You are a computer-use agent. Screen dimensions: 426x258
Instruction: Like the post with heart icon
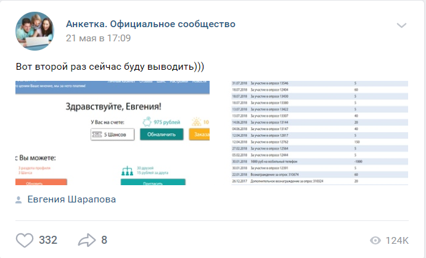(x=25, y=240)
